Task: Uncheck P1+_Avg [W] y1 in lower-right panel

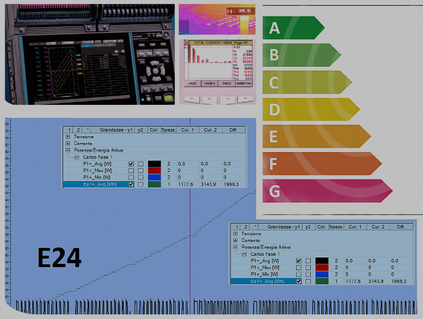Action: (299, 261)
